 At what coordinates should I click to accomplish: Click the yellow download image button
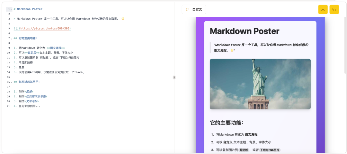(x=323, y=10)
